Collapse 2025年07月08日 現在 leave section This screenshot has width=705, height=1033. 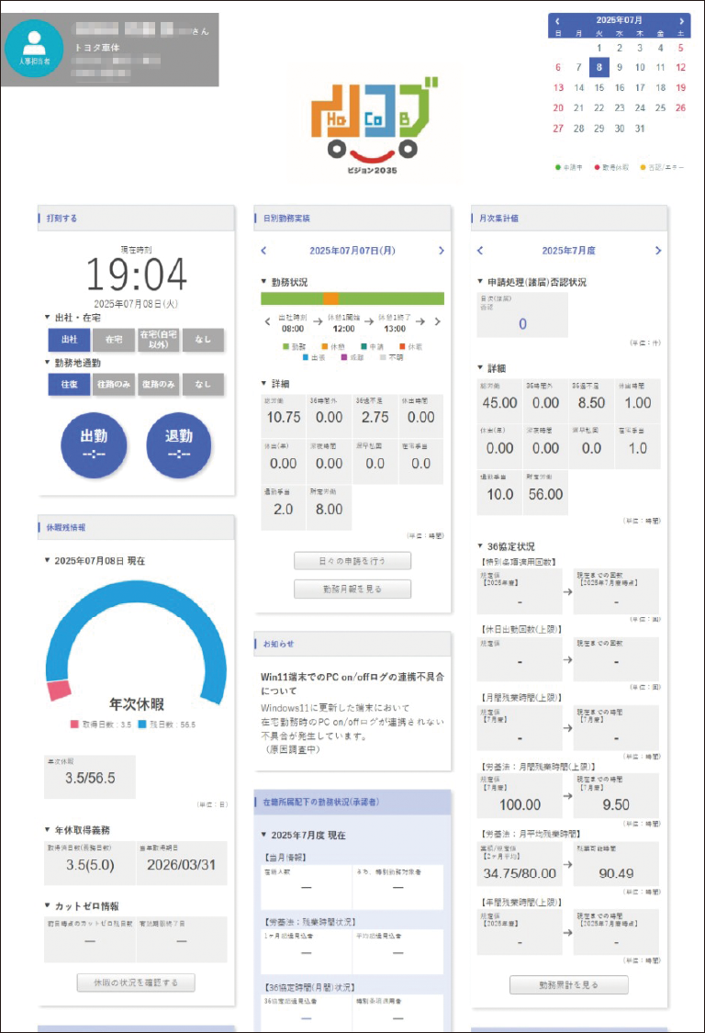pyautogui.click(x=48, y=561)
